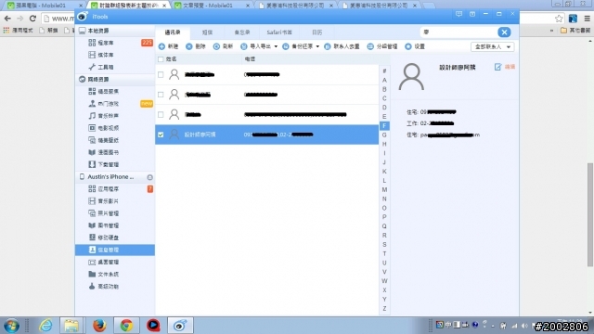Click the Delete (删除) toolbar icon
This screenshot has width=594, height=334.
(x=189, y=46)
